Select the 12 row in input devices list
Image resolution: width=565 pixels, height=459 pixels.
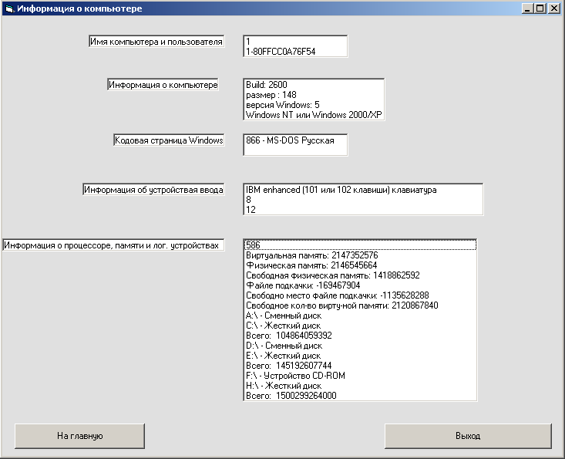363,210
